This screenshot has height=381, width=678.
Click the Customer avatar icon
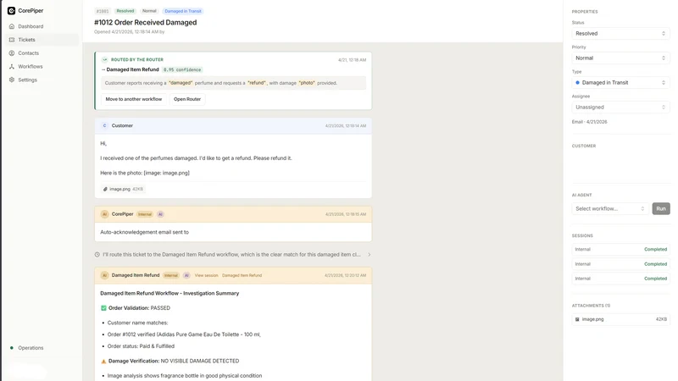[104, 125]
